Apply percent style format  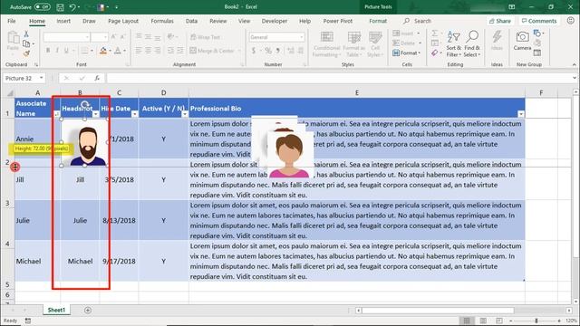click(x=268, y=51)
